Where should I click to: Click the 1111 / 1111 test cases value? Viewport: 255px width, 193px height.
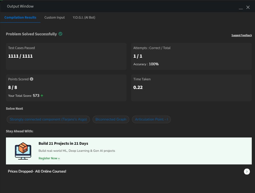(x=21, y=56)
